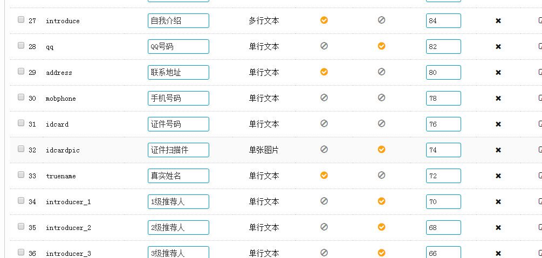Toggle the orange check icon in qq row
This screenshot has width=542, height=258.
tap(381, 46)
